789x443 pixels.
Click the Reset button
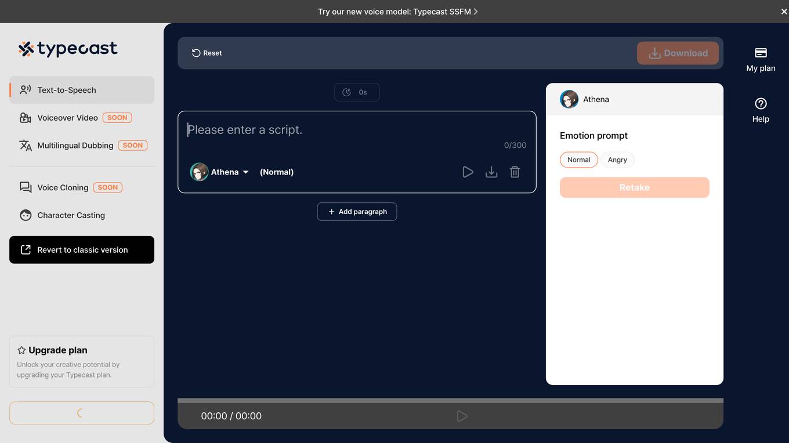(x=207, y=53)
